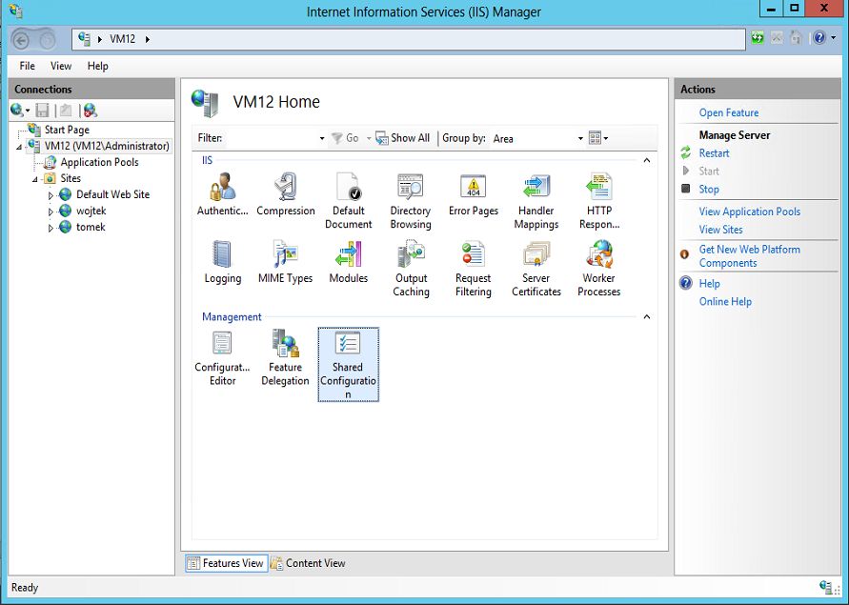The image size is (849, 605).
Task: Open the File menu
Action: [27, 66]
